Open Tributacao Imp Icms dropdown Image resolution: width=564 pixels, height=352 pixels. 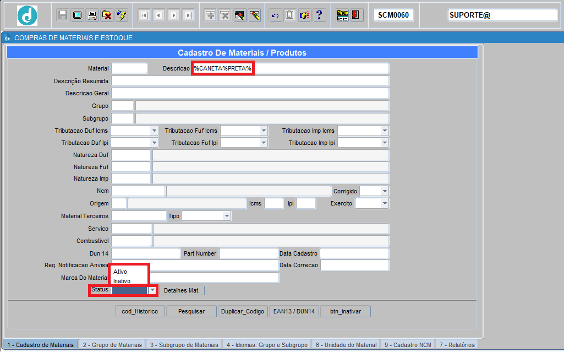(x=385, y=131)
